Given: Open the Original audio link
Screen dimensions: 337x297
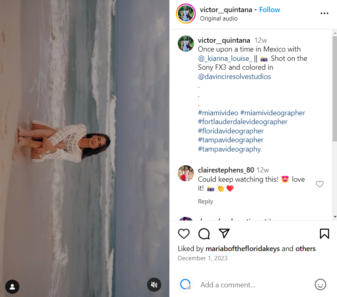Looking at the screenshot, I should [218, 19].
